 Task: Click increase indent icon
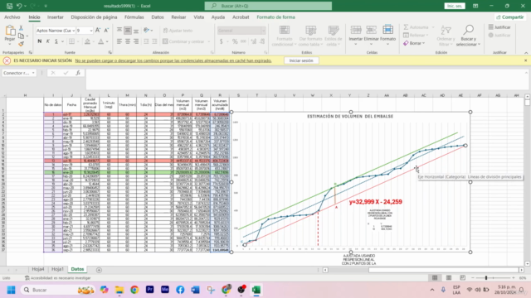click(154, 41)
